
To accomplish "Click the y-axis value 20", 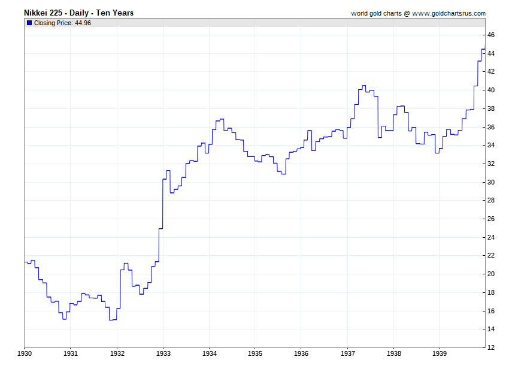I will coord(491,274).
